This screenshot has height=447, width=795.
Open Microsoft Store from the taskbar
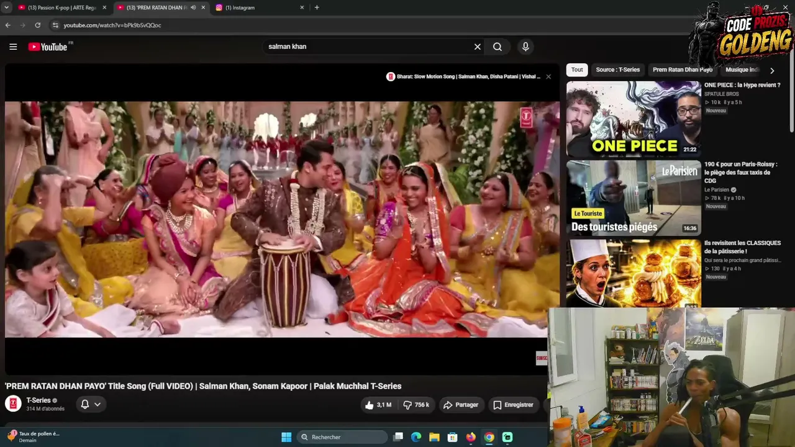click(453, 437)
